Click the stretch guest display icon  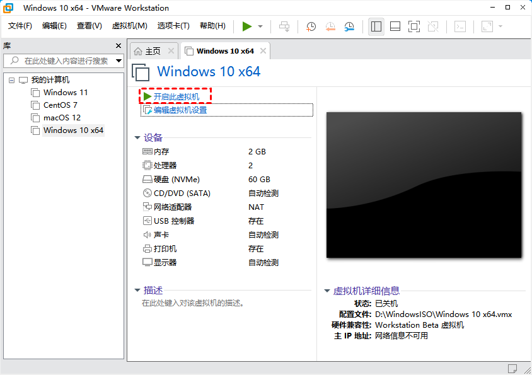click(487, 26)
